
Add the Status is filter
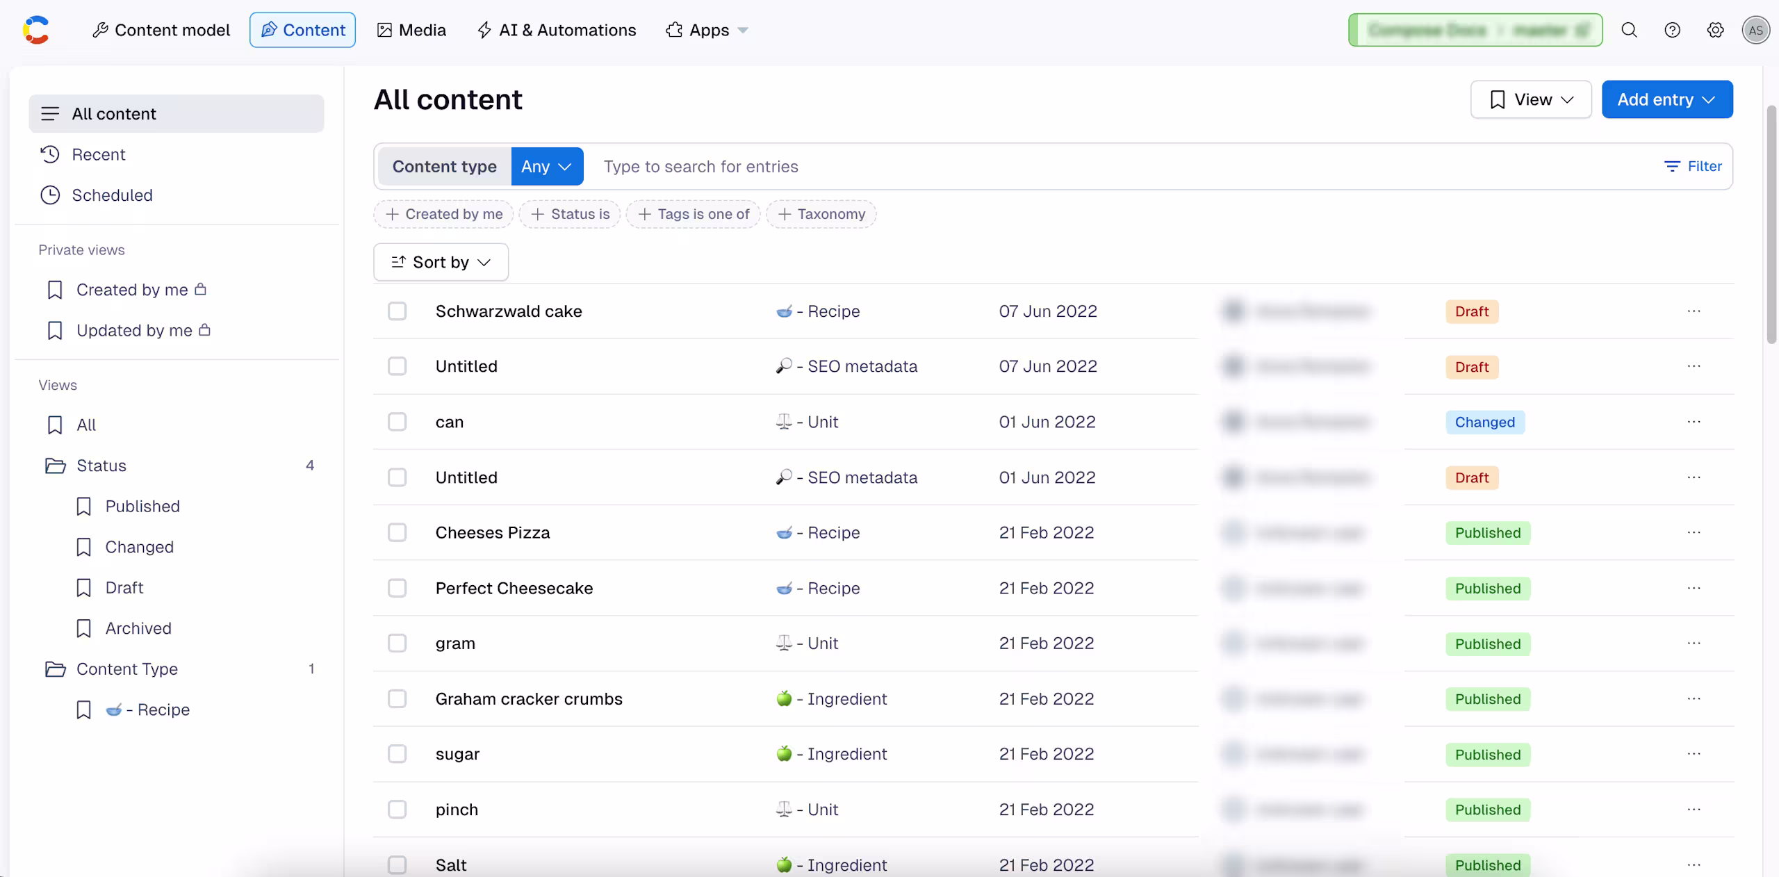570,214
